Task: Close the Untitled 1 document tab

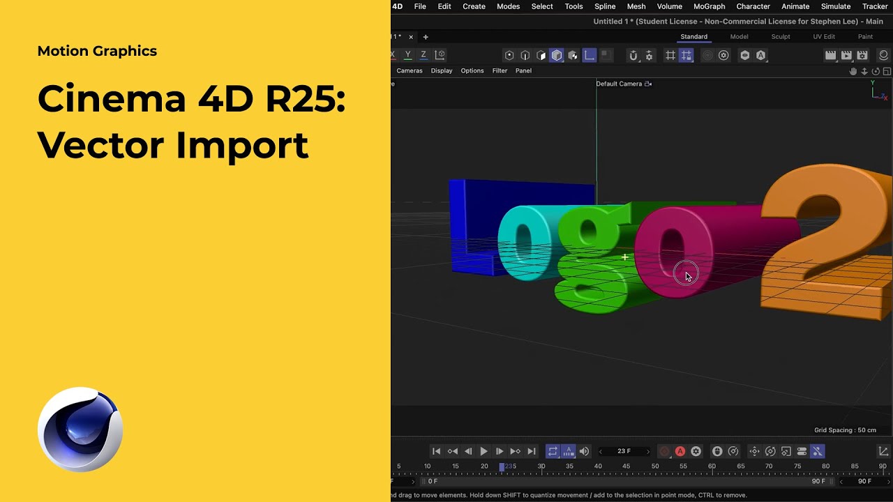Action: [411, 37]
